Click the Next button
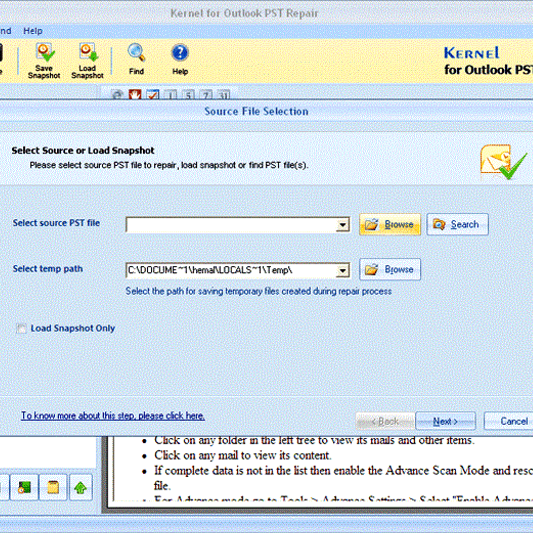The image size is (533, 533). (x=446, y=421)
